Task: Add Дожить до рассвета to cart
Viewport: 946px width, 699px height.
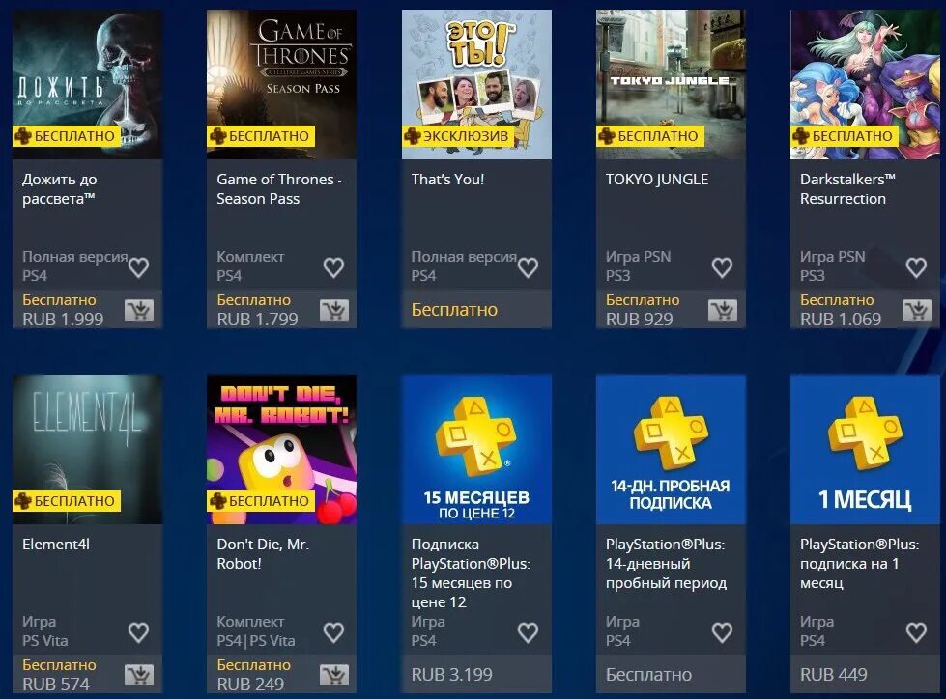Action: 139,310
